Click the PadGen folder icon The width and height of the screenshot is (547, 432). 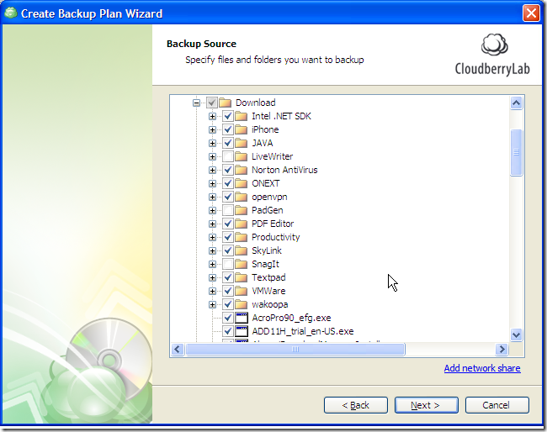point(241,210)
